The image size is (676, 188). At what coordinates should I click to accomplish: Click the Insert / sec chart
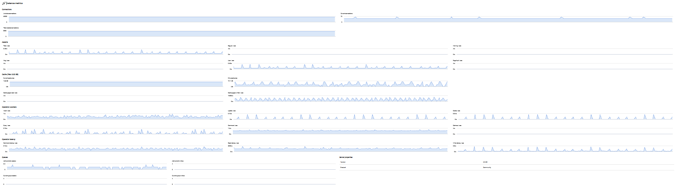point(116,117)
